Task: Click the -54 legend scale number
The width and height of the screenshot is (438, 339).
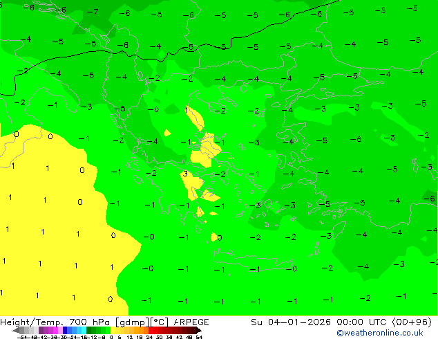Action: click(23, 337)
